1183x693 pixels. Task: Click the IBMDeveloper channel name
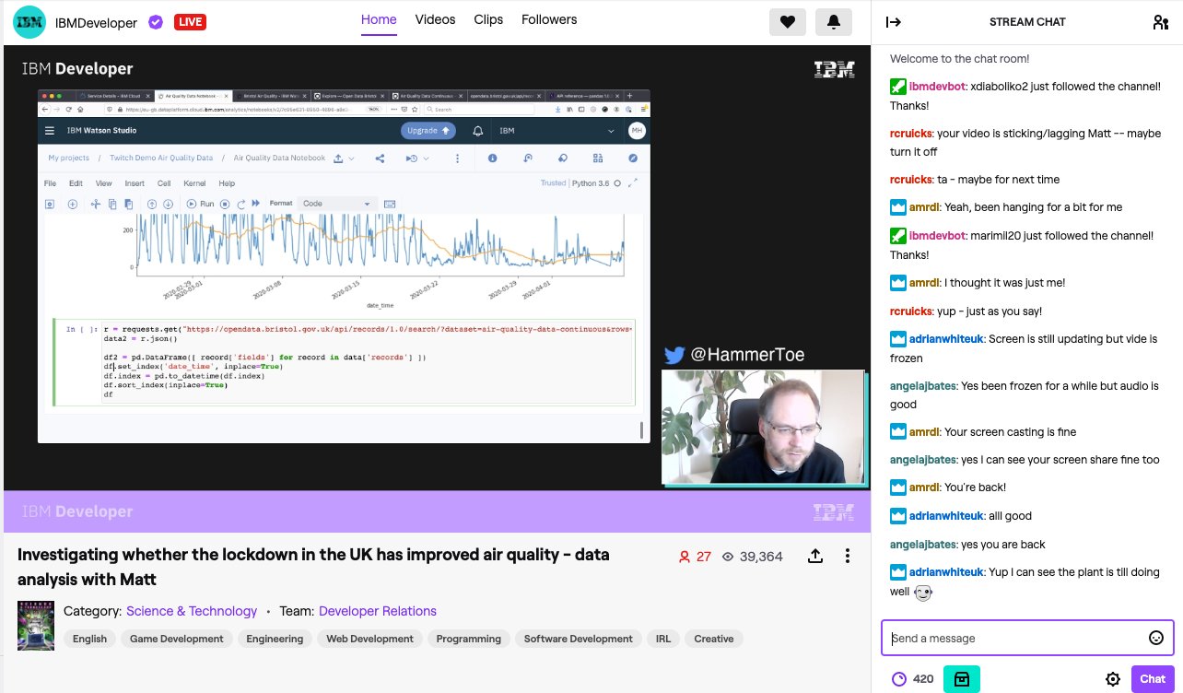click(97, 22)
